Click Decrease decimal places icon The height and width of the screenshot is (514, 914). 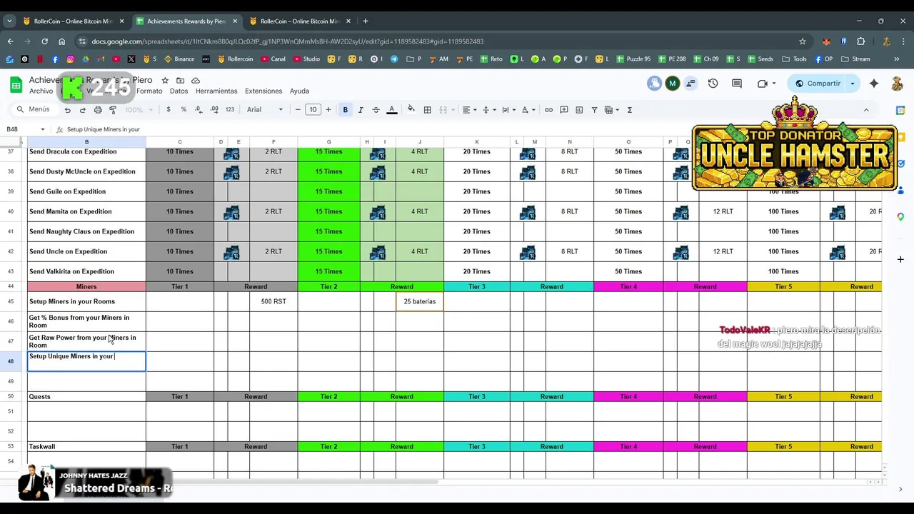point(199,110)
